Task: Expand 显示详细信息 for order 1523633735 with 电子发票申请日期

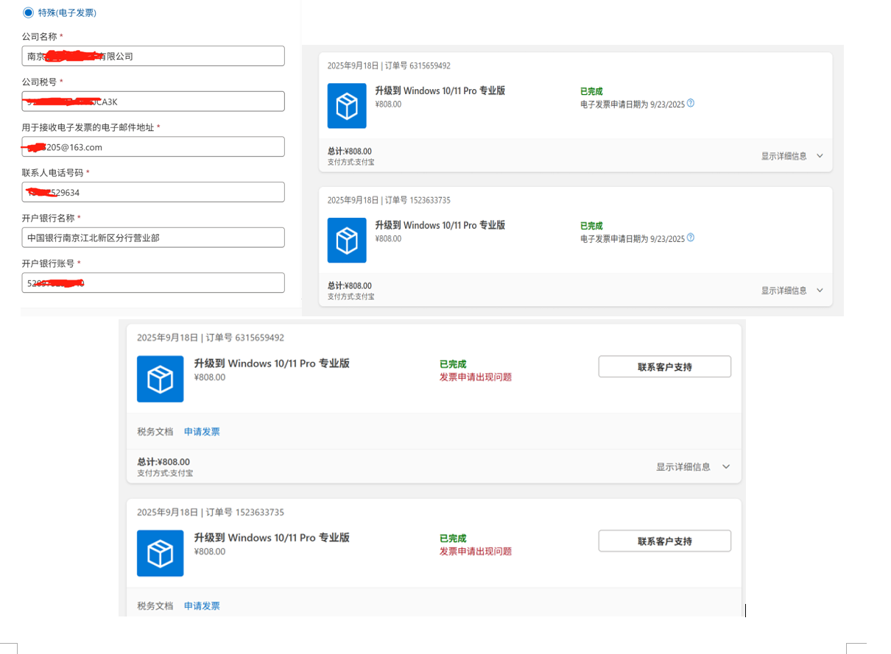Action: point(792,291)
